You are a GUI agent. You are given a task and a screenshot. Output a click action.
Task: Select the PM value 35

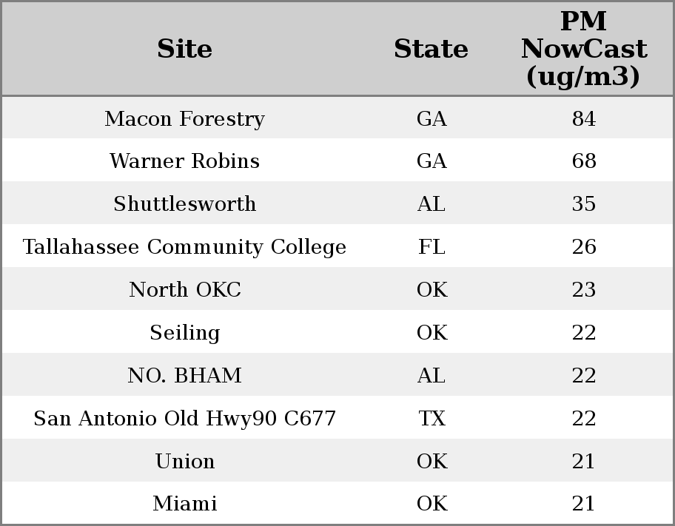[583, 204]
